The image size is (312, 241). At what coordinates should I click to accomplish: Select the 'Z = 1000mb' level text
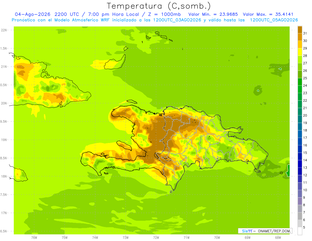tap(164, 14)
